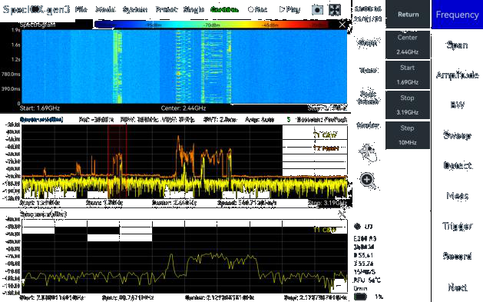Edit the Start 1.69GHz field
Image resolution: width=483 pixels, height=302 pixels.
click(x=408, y=75)
